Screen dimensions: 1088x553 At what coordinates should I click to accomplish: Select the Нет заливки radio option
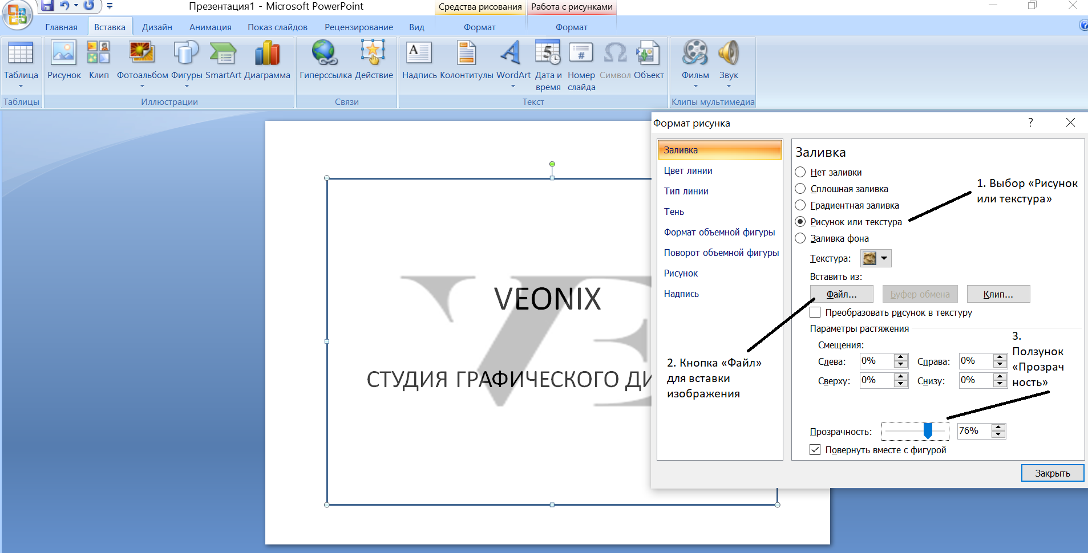[x=800, y=172]
